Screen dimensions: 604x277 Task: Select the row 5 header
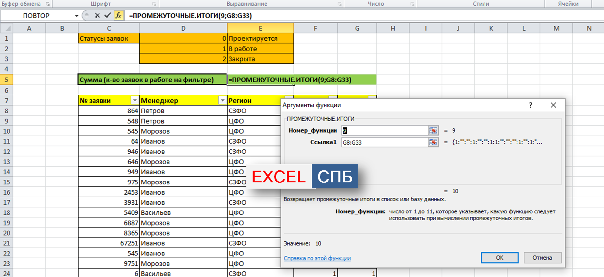(7, 80)
